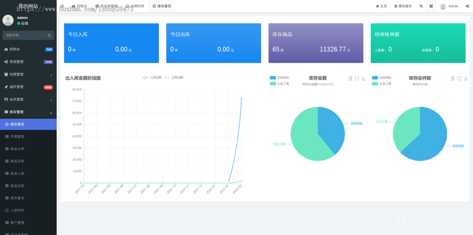Click the sidebar hamburger collapse icon
The width and height of the screenshot is (473, 235).
[x=61, y=6]
